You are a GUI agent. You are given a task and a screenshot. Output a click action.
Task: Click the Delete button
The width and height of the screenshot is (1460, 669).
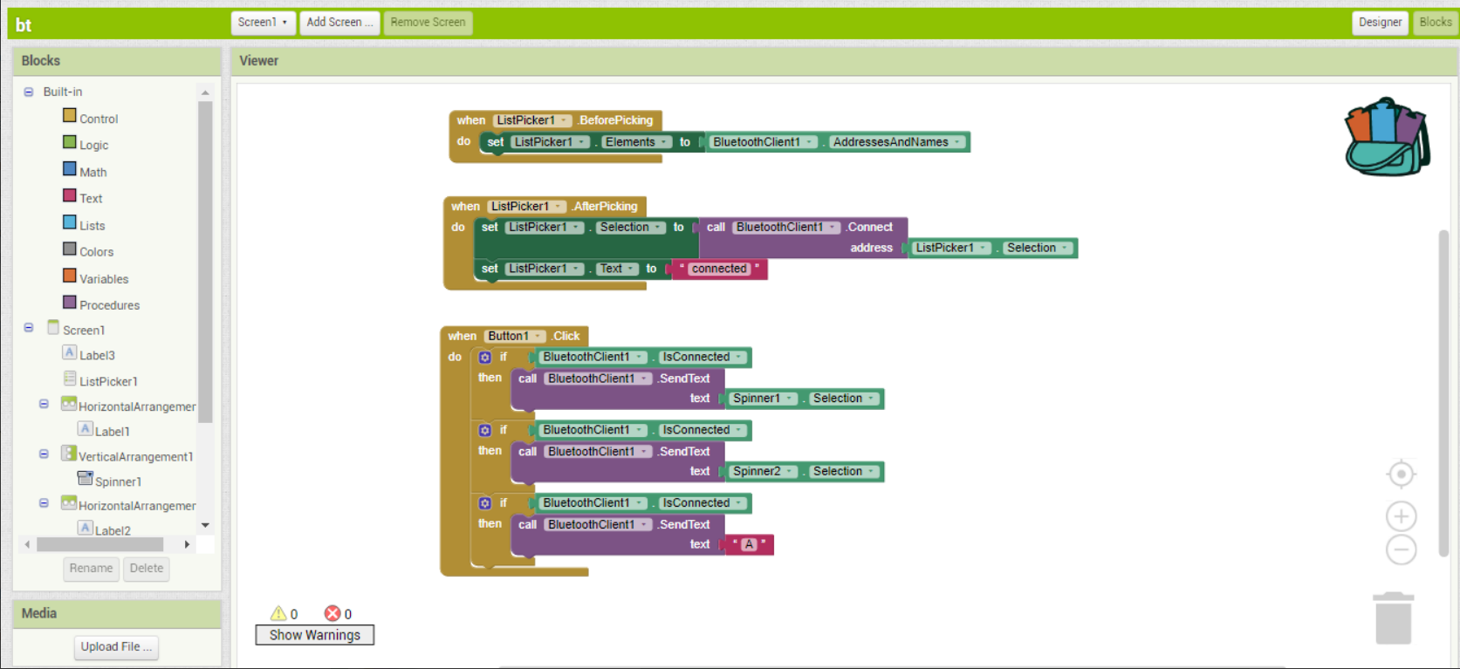coord(147,569)
